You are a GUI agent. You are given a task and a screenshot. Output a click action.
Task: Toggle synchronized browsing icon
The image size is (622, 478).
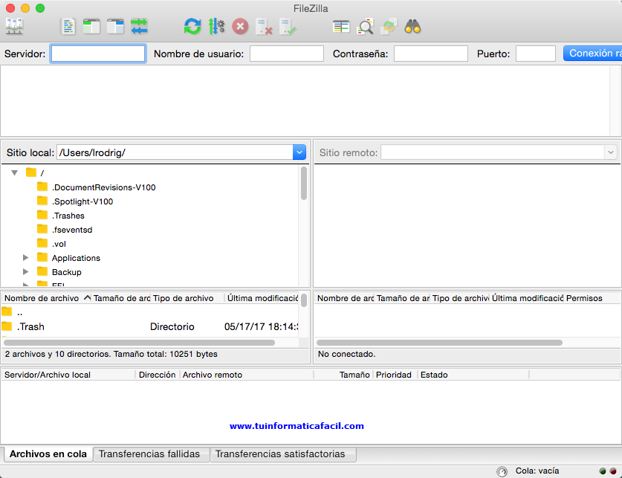coord(389,27)
